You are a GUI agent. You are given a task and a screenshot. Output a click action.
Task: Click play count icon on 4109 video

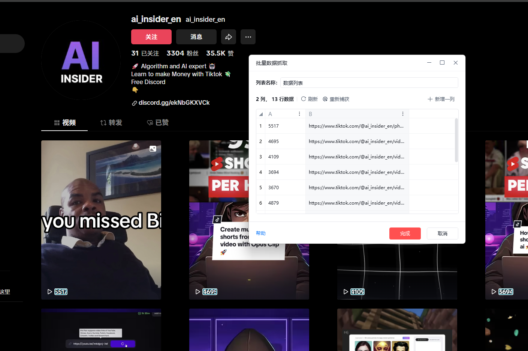click(346, 292)
